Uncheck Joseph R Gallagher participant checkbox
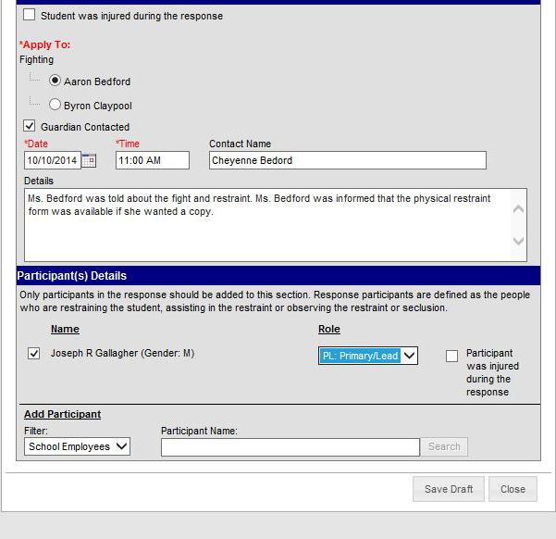 (33, 353)
